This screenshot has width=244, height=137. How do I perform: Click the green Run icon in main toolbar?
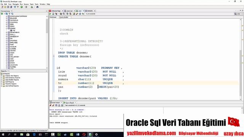pos(22,7)
